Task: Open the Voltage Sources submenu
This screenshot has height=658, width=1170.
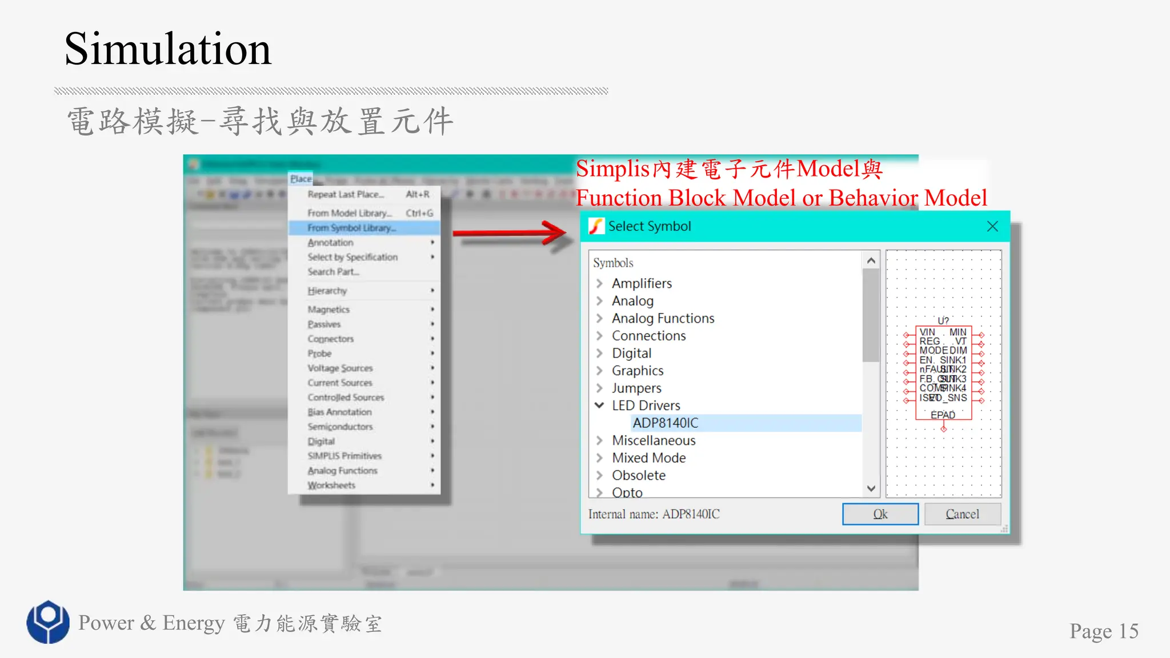Action: pos(340,368)
